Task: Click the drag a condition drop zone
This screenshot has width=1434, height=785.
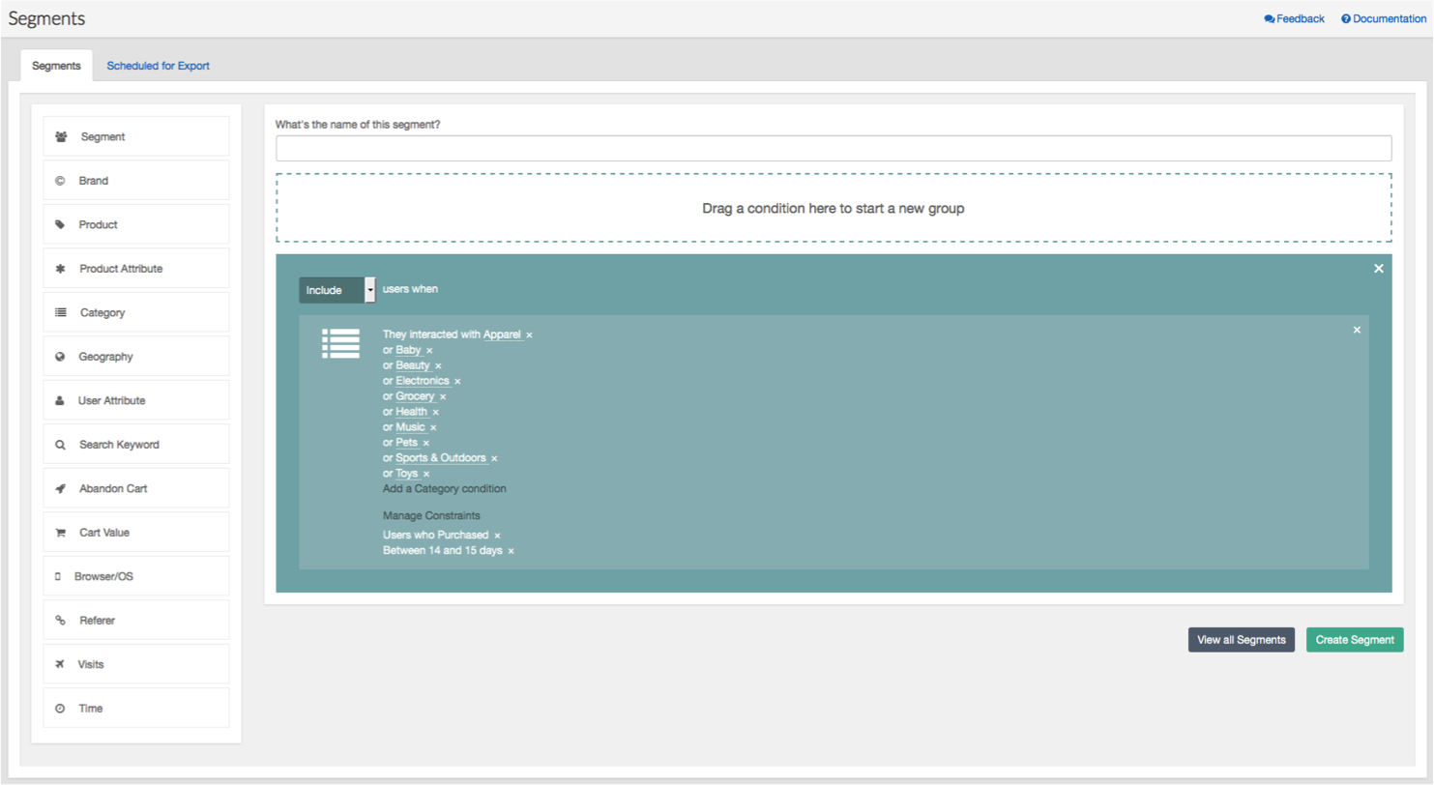Action: (834, 208)
